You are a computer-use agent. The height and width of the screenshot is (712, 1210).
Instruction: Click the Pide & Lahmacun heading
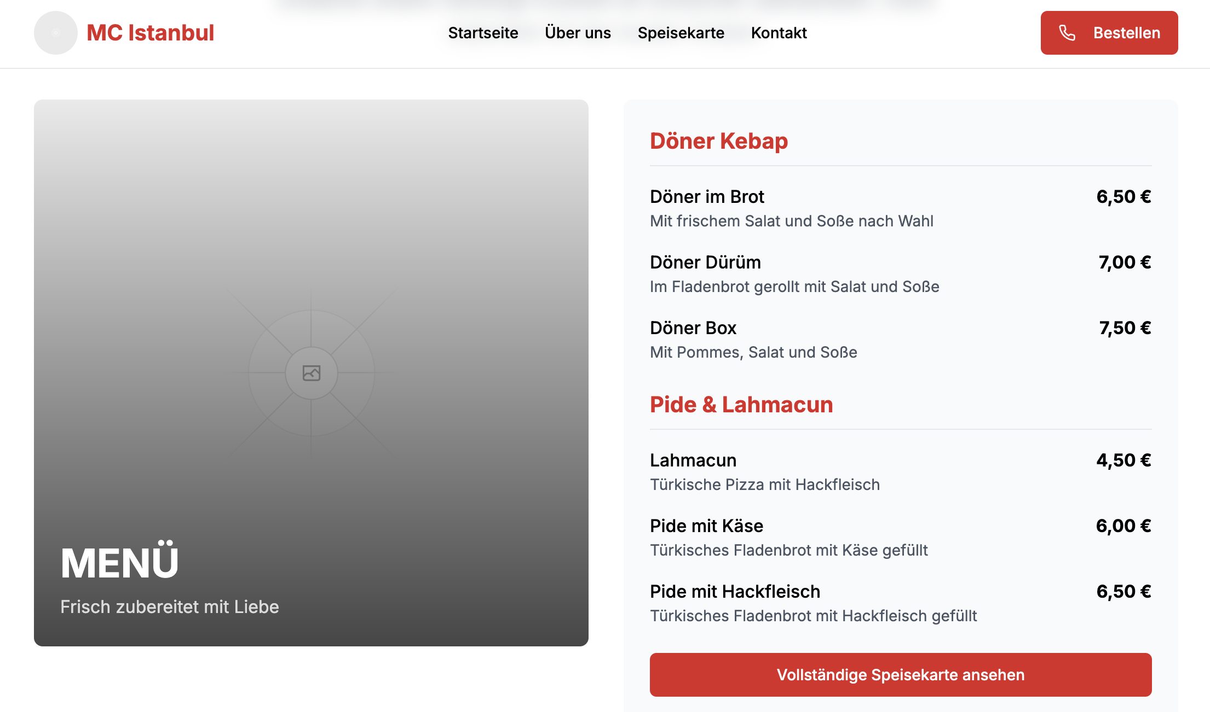click(x=741, y=405)
